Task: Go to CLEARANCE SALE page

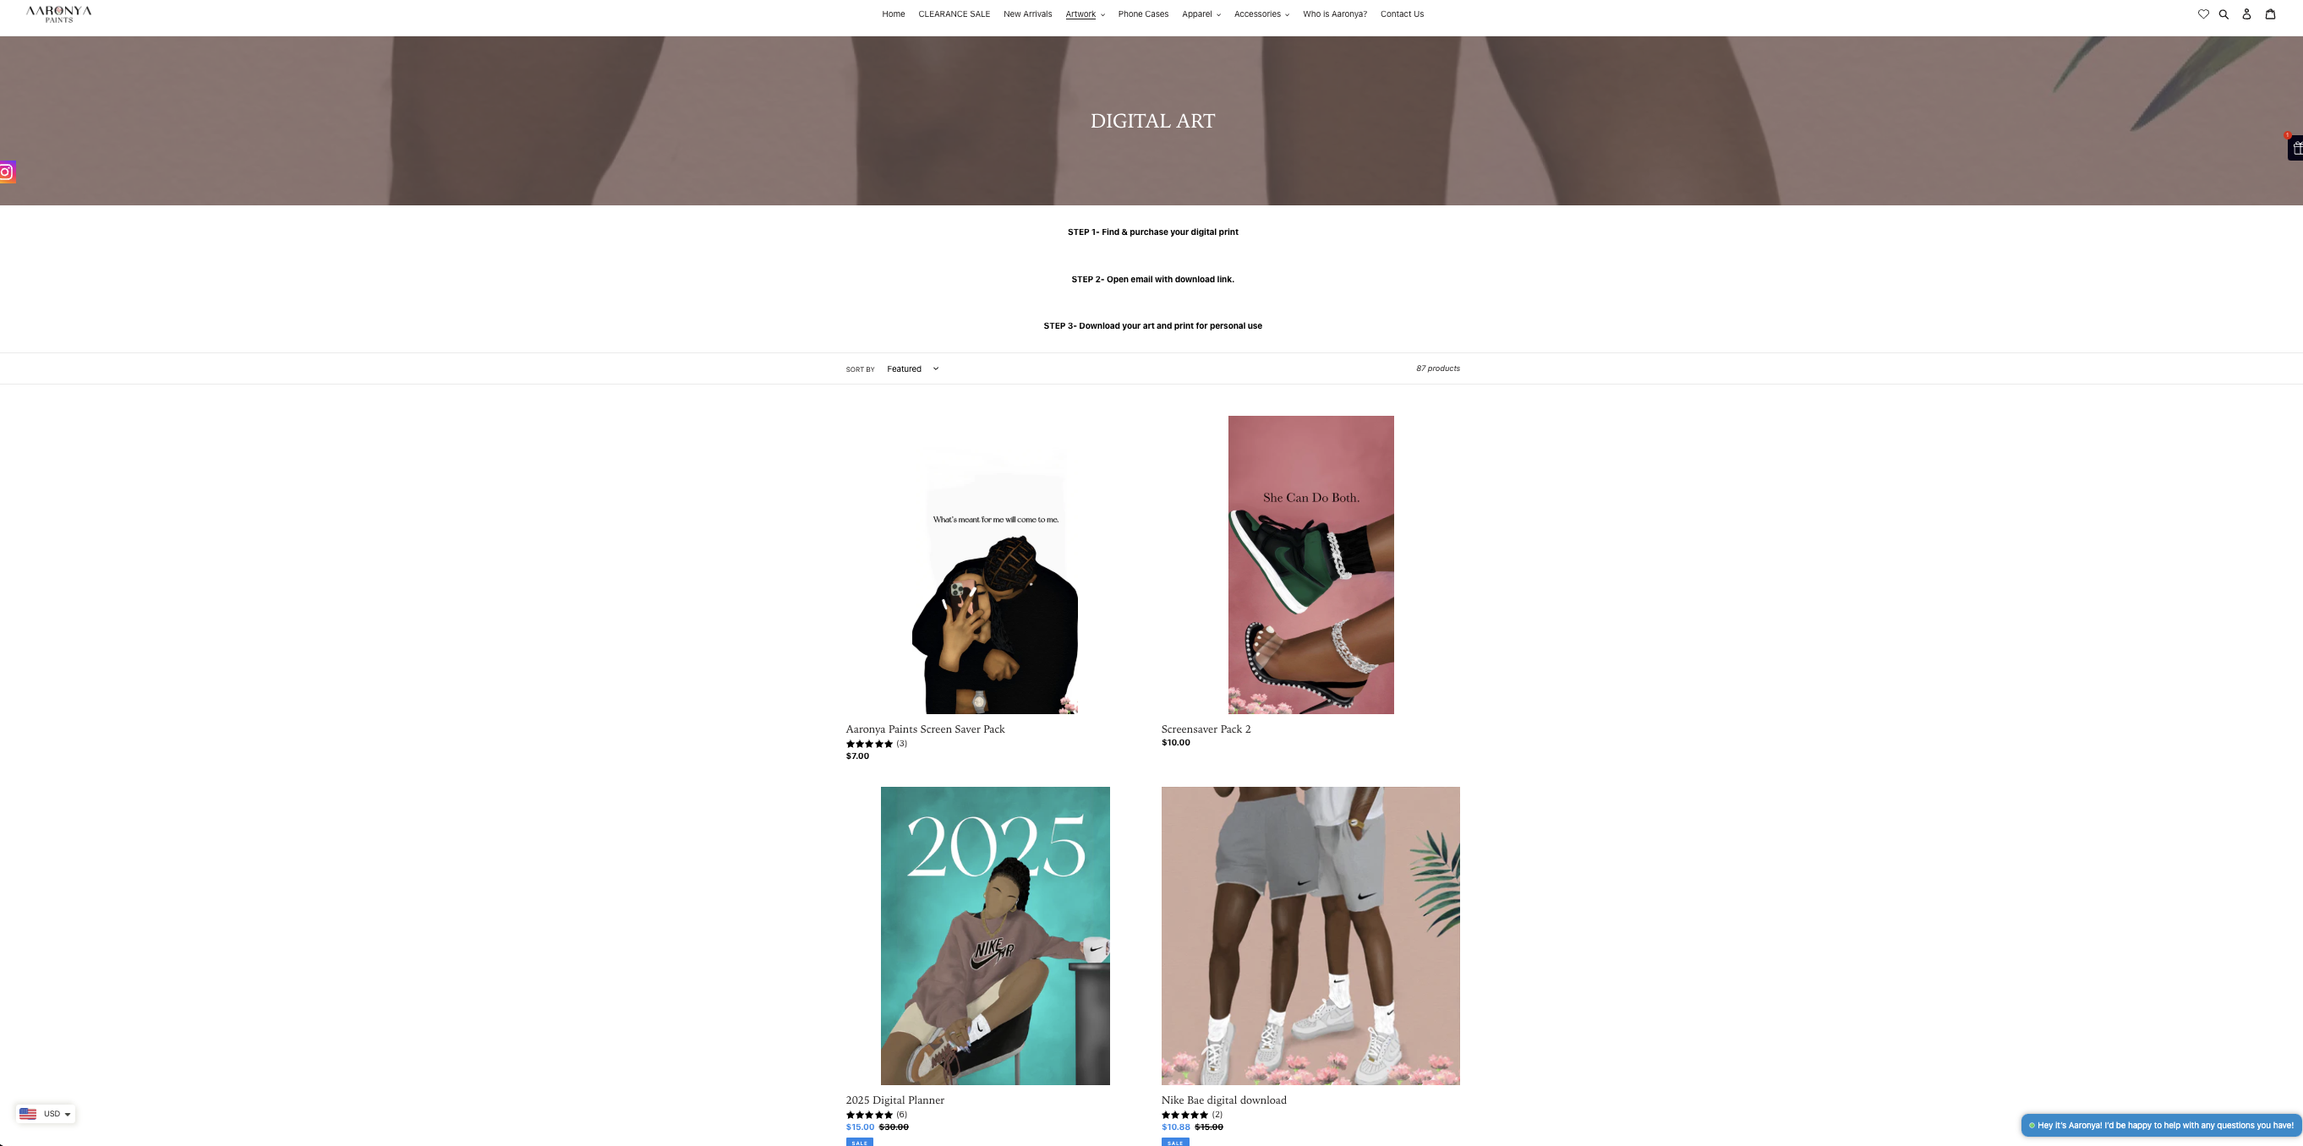Action: (x=954, y=14)
